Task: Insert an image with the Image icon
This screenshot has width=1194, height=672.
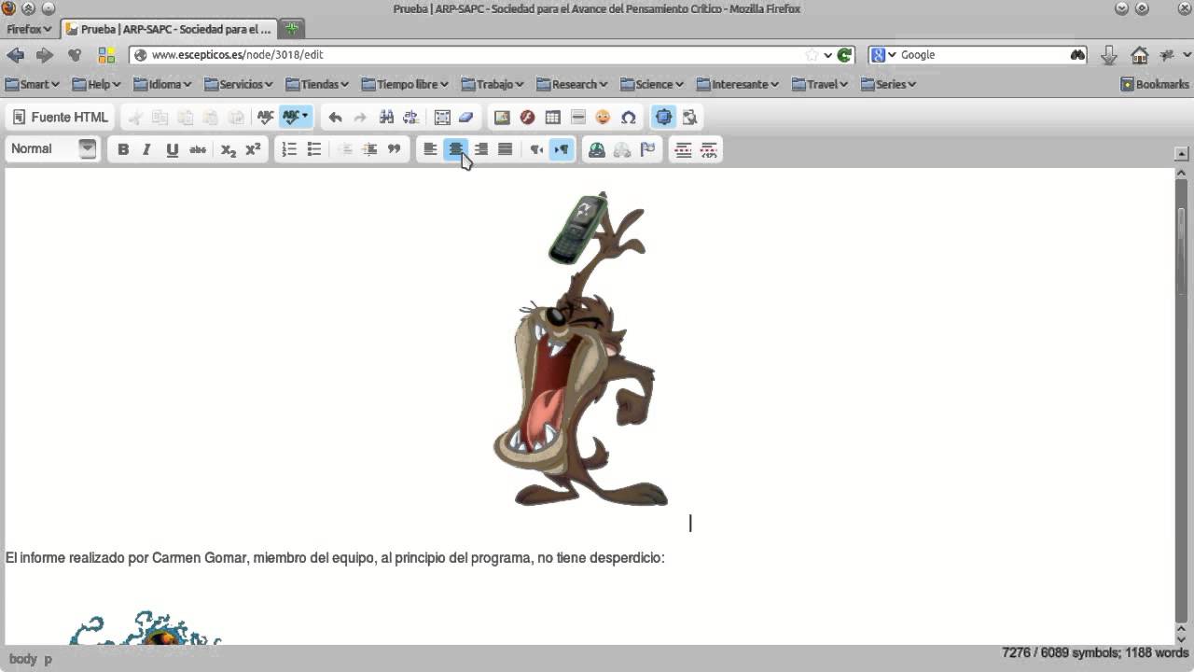Action: click(502, 118)
